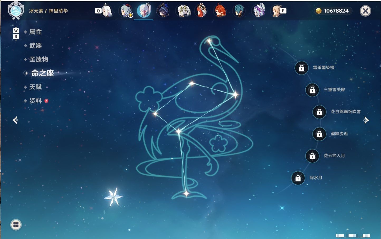
Task: Go to next character with right arrow
Action: 366,120
